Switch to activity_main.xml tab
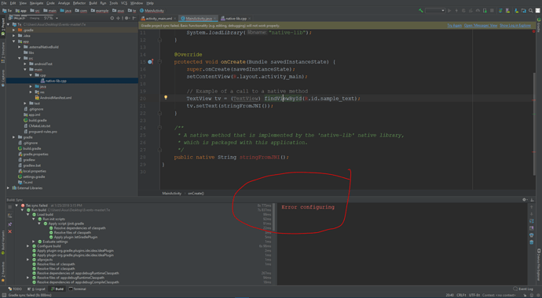The image size is (542, 298). [x=159, y=19]
